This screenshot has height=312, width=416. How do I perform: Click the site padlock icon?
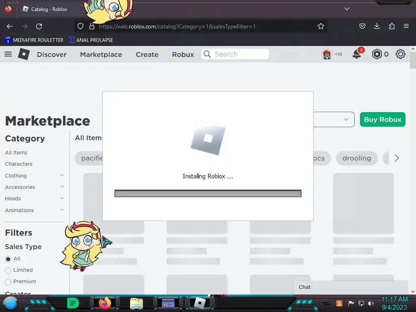(x=92, y=26)
